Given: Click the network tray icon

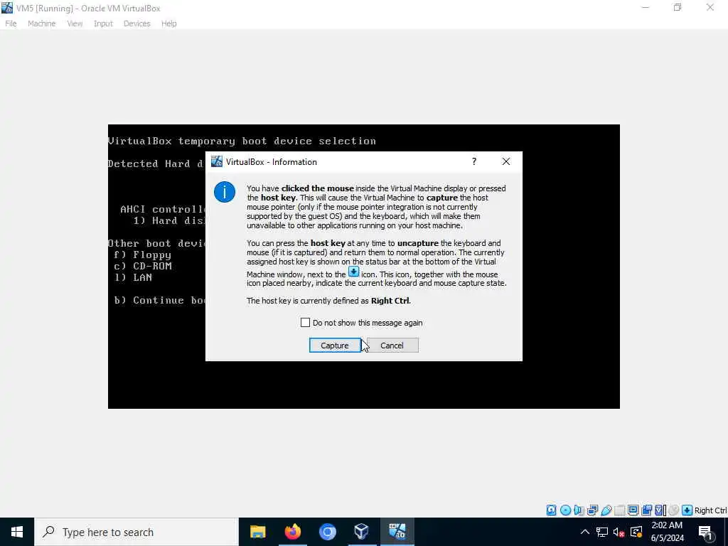Looking at the screenshot, I should pos(602,532).
